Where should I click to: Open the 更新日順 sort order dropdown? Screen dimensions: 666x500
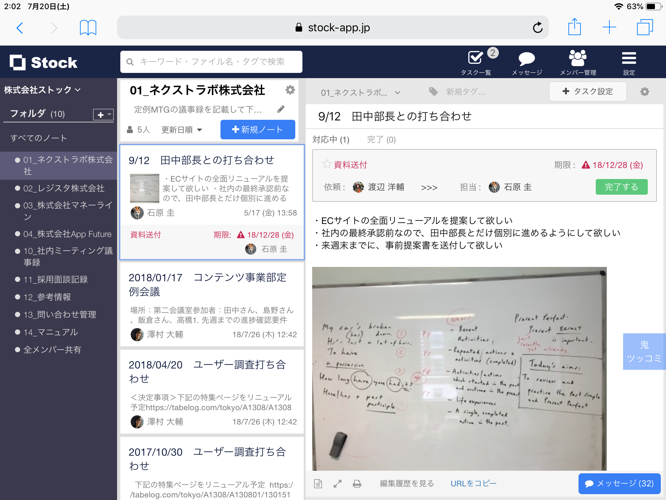(181, 130)
